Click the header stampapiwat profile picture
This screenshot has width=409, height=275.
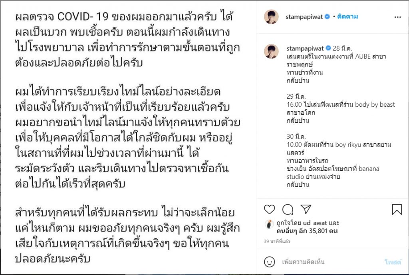[271, 17]
